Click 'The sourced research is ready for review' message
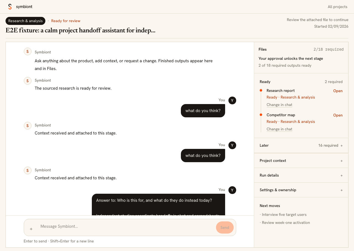 (x=73, y=88)
